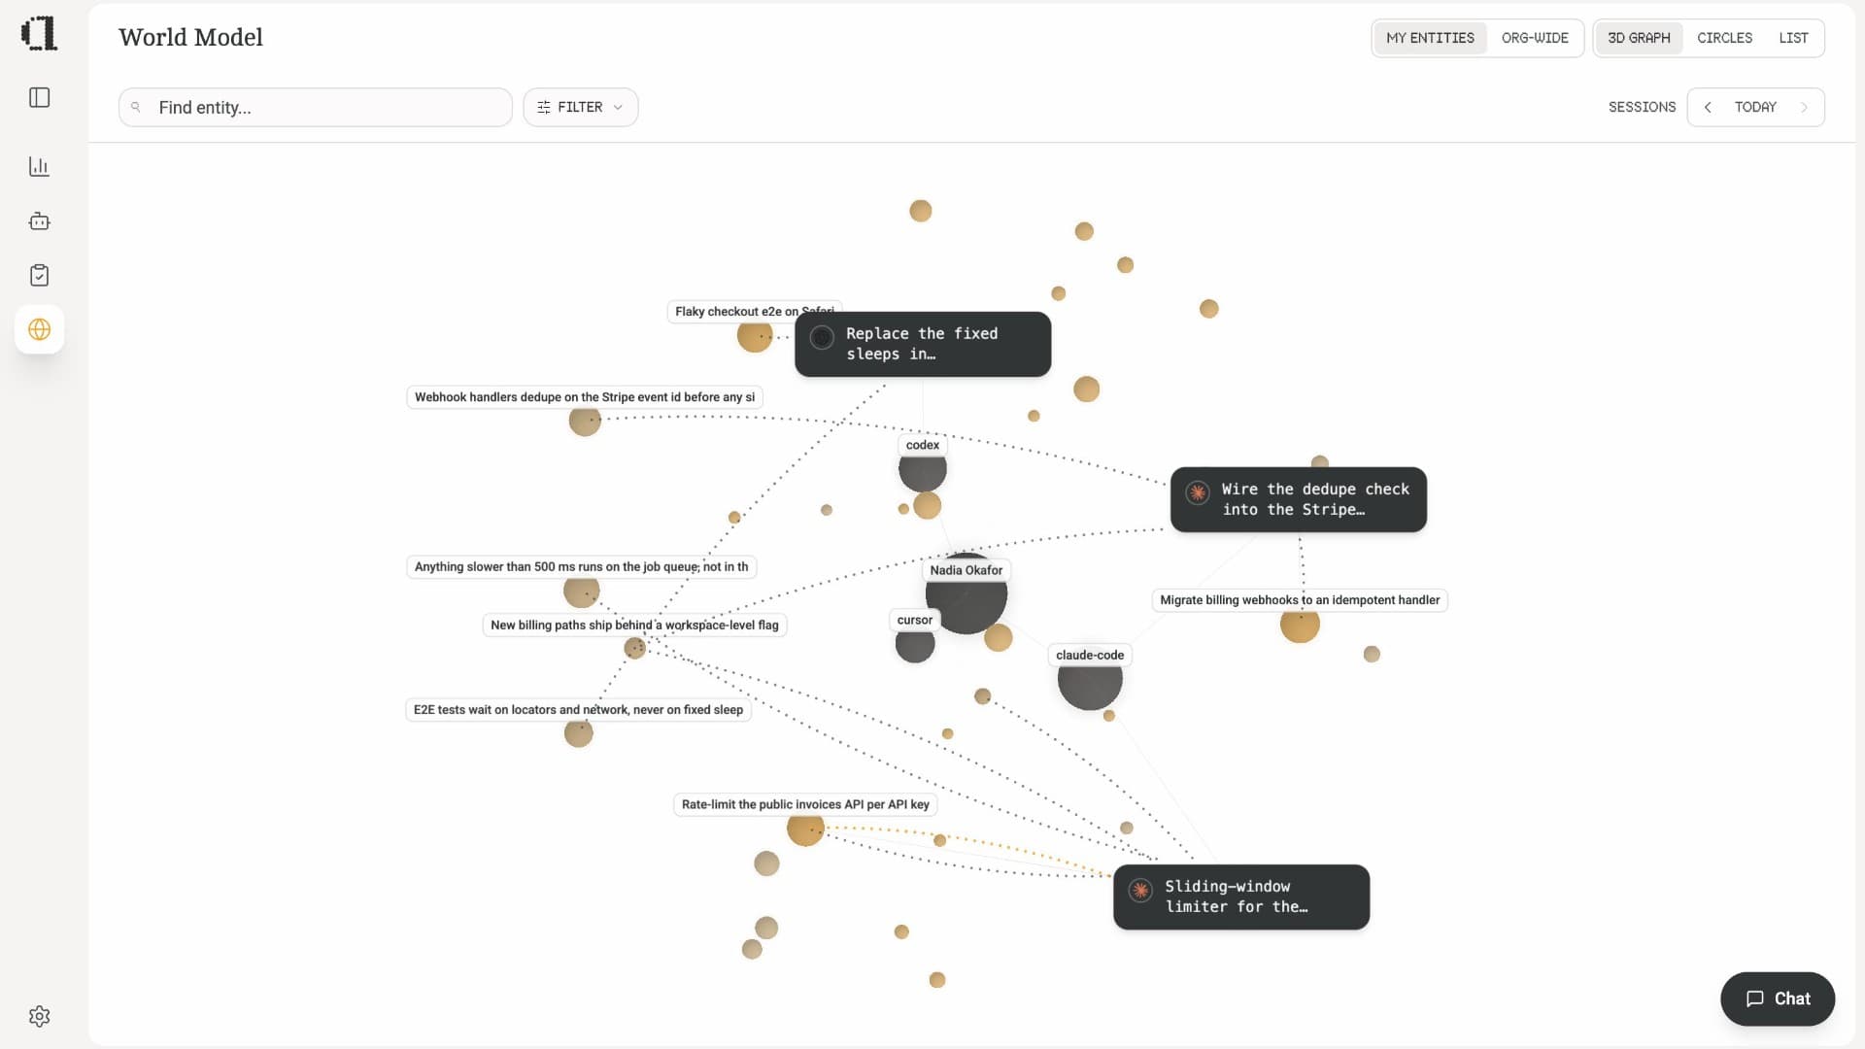Click the Anything slower than 500 ms label
The width and height of the screenshot is (1865, 1049).
[581, 567]
